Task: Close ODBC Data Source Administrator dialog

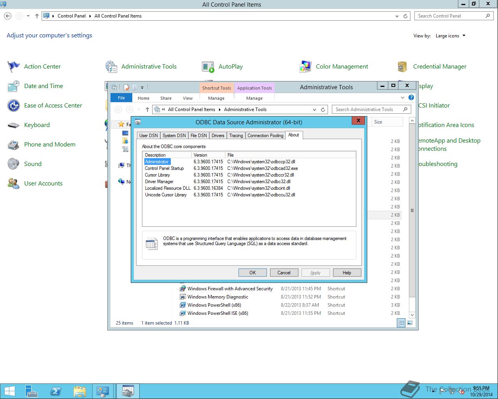Action: (x=358, y=120)
